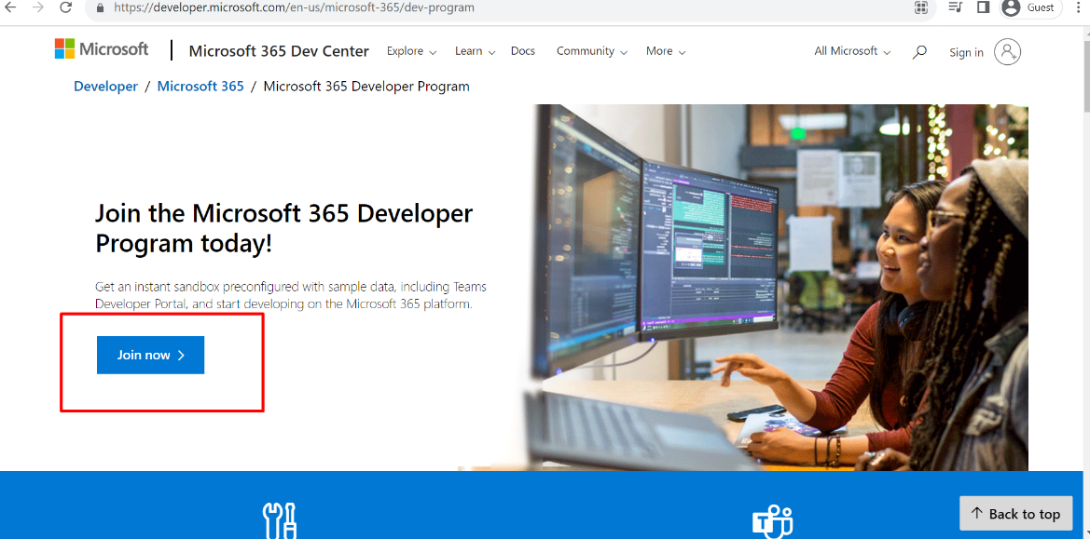Expand the Explore menu
Viewport: 1090px width, 539px height.
411,51
